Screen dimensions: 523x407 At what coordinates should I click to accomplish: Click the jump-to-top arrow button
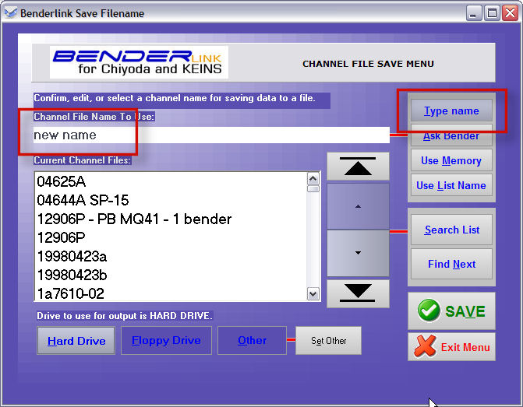pyautogui.click(x=358, y=166)
